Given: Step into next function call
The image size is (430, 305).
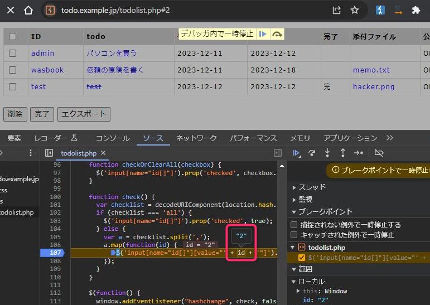Looking at the screenshot, I should 327,153.
